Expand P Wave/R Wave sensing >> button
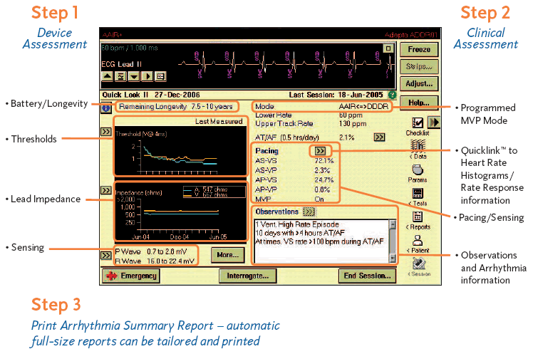 [105, 255]
